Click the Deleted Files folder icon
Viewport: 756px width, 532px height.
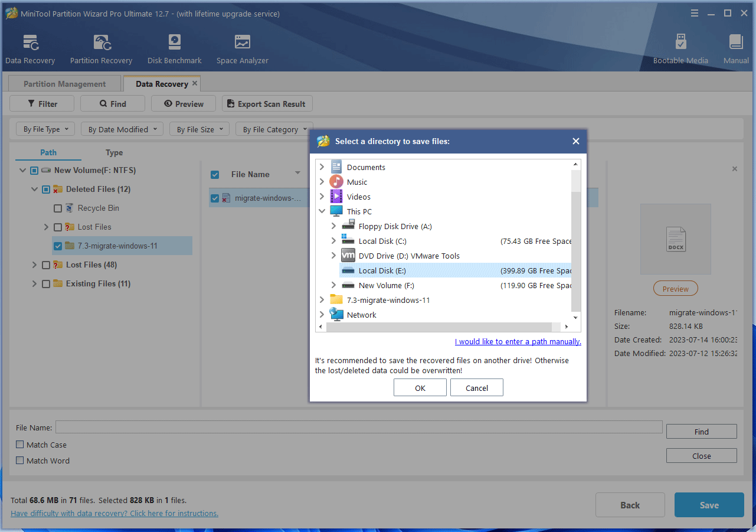coord(58,189)
